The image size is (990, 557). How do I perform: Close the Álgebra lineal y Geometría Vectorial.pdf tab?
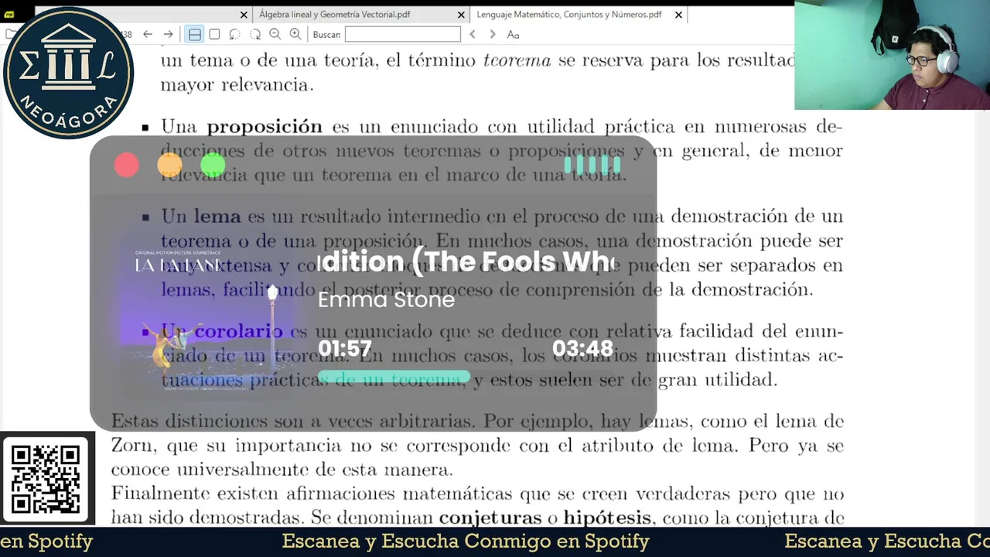click(462, 15)
